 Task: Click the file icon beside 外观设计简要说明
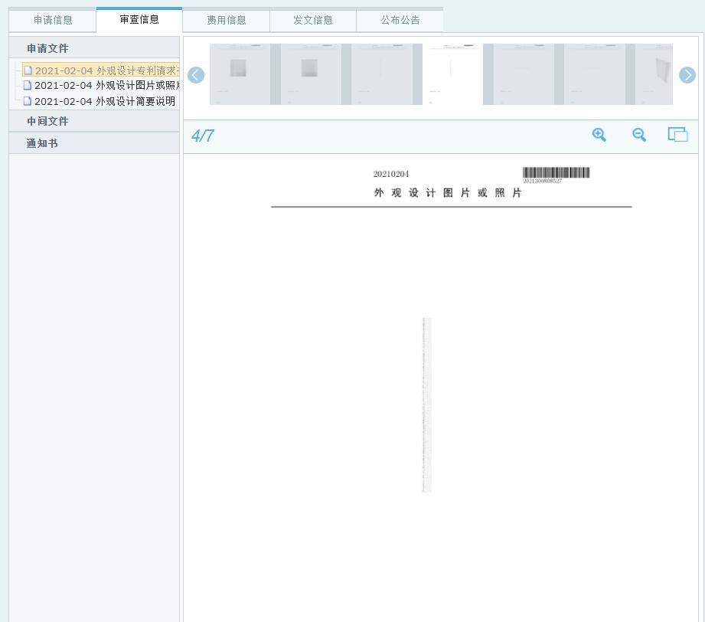pos(28,101)
